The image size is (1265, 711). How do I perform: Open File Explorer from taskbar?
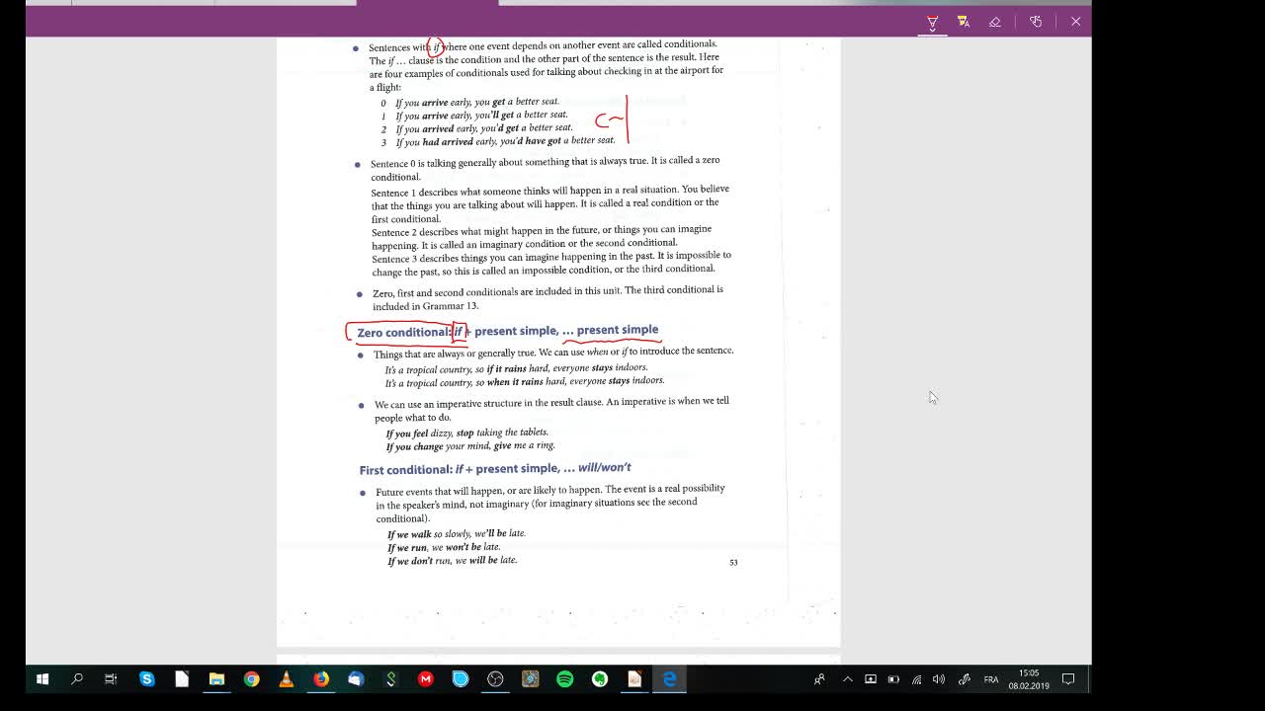(216, 679)
